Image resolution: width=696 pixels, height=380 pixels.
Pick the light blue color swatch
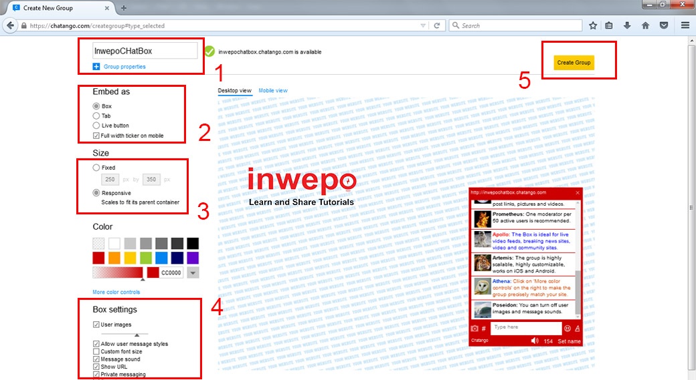(x=161, y=258)
